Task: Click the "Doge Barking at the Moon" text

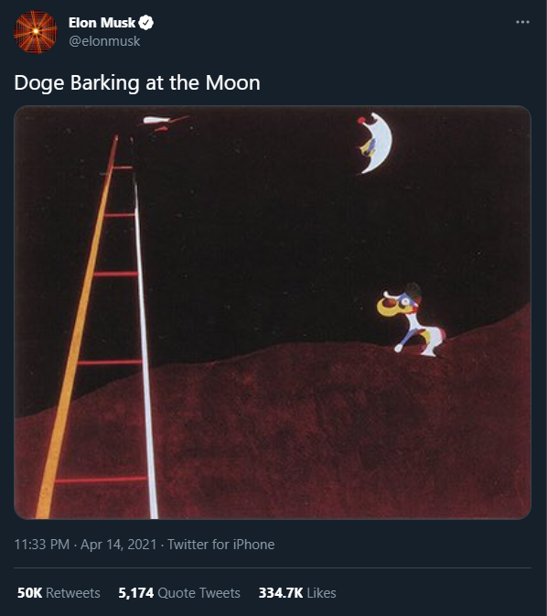Action: click(137, 83)
